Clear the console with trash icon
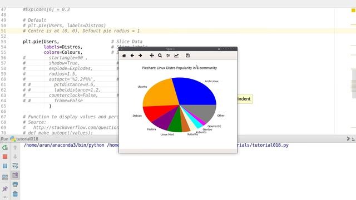This screenshot has height=200, width=356. pyautogui.click(x=15, y=194)
